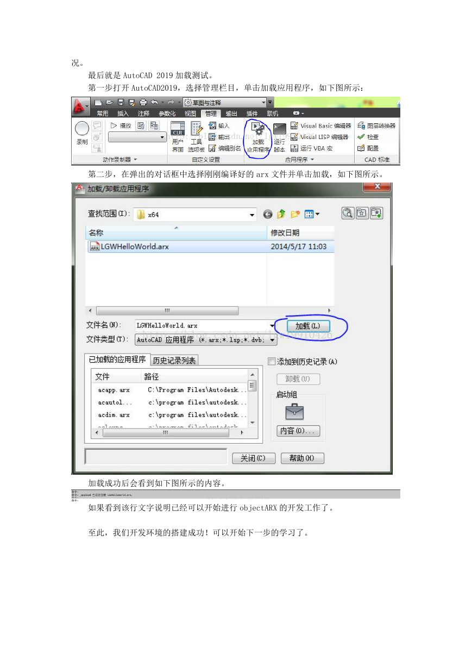Click the 输出 export customization icon
472x667 pixels.
click(212, 136)
